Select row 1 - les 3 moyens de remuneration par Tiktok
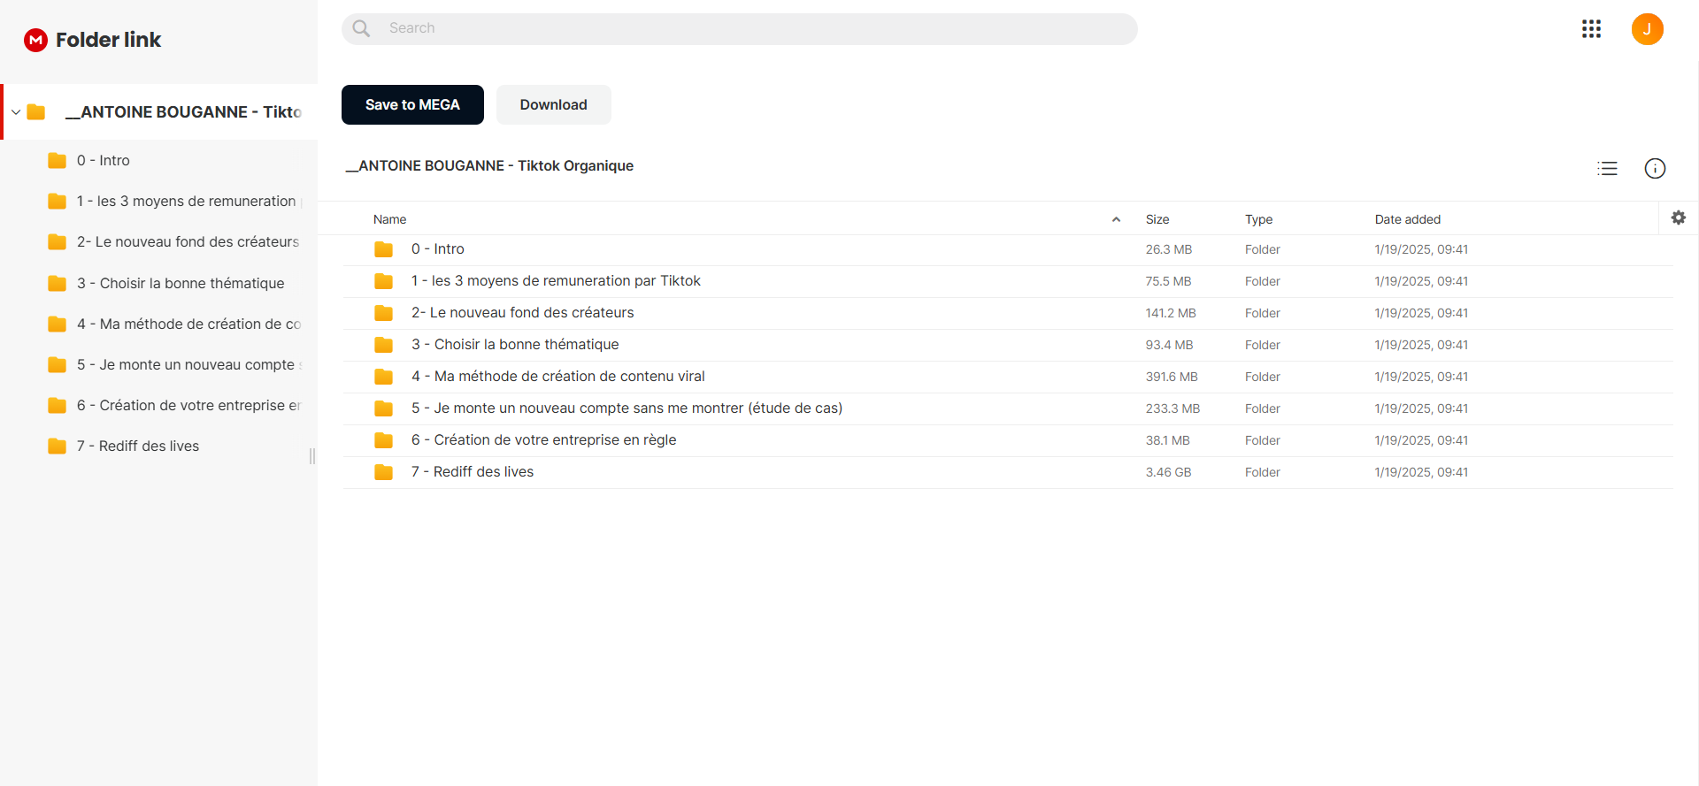This screenshot has height=786, width=1699. (1008, 281)
